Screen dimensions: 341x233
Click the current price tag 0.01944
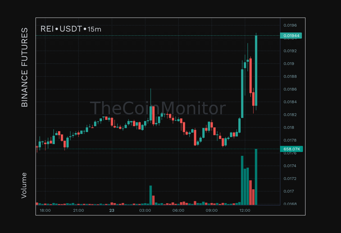coord(291,35)
